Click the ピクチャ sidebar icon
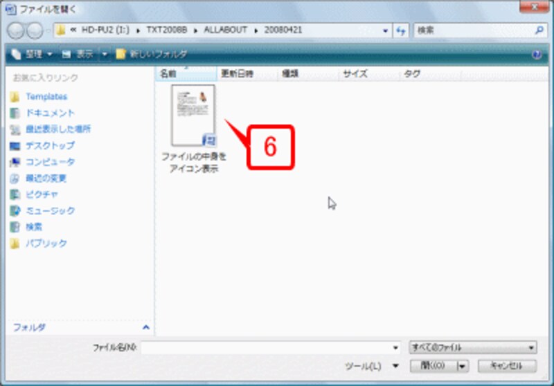The width and height of the screenshot is (554, 386). [15, 195]
